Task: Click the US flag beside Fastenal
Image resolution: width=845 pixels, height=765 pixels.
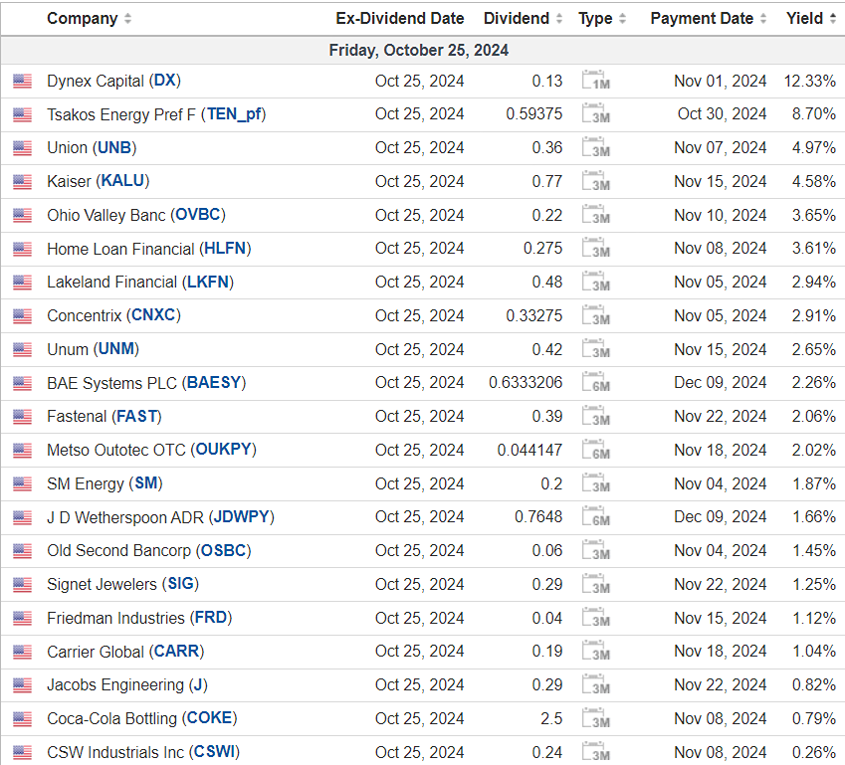Action: [22, 417]
